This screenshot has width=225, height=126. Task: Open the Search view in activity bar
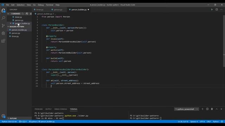point(3,18)
